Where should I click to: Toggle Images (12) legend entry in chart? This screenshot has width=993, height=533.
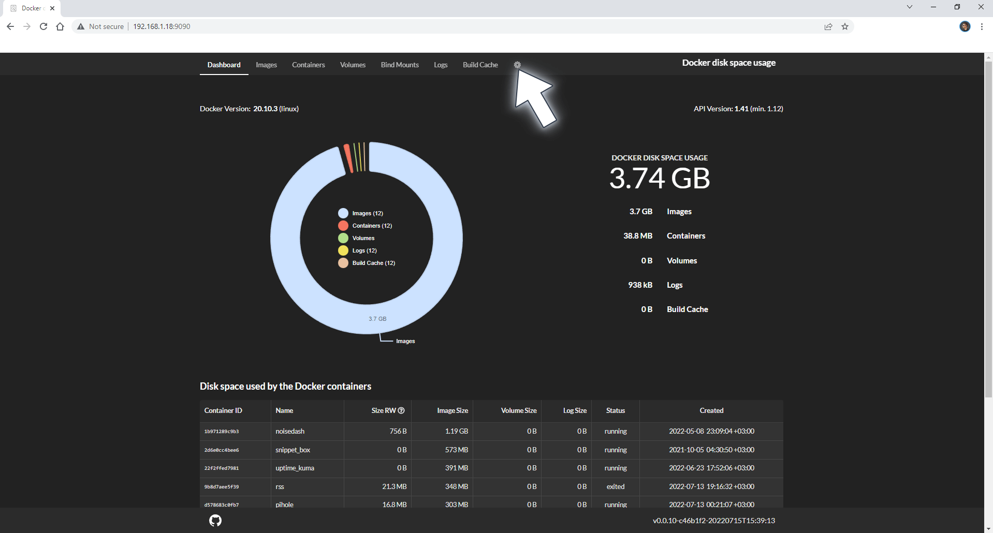coord(361,213)
